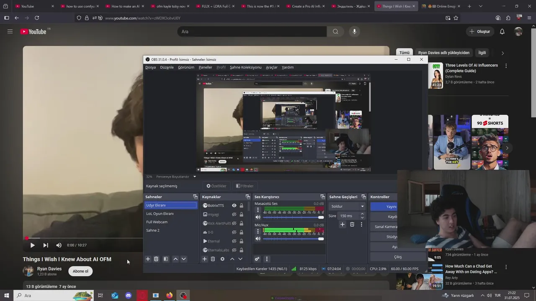Open Paneller menu in OBS

[205, 67]
